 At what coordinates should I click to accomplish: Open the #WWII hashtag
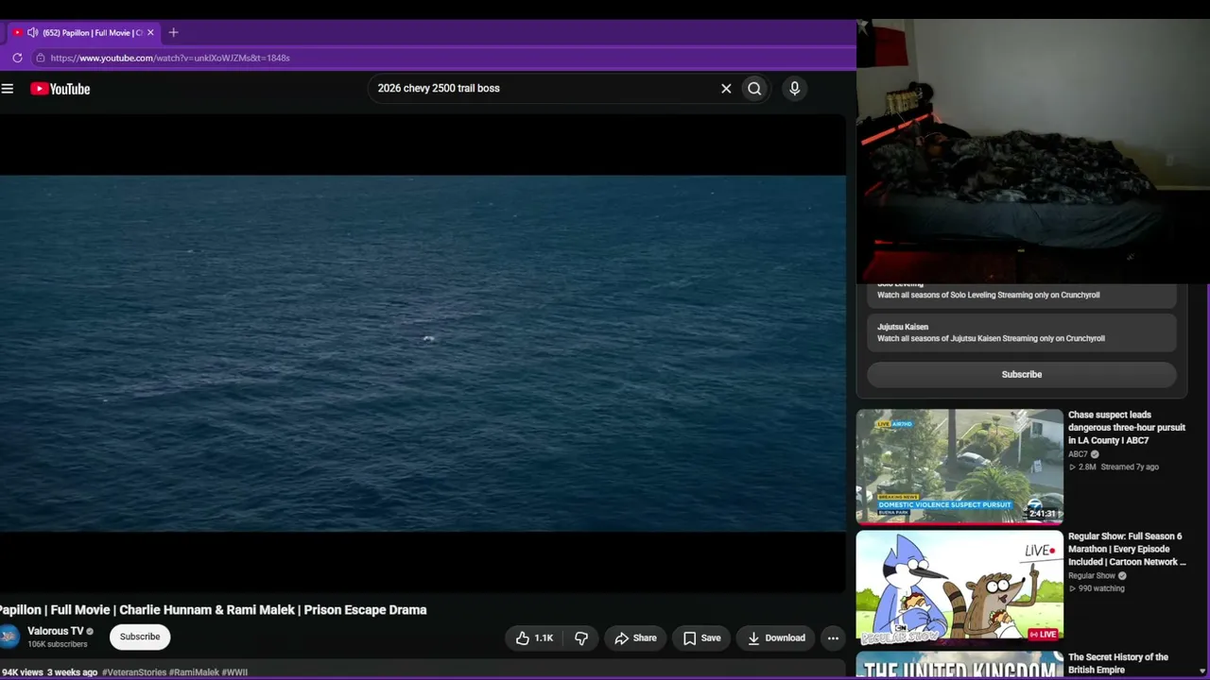pos(234,672)
